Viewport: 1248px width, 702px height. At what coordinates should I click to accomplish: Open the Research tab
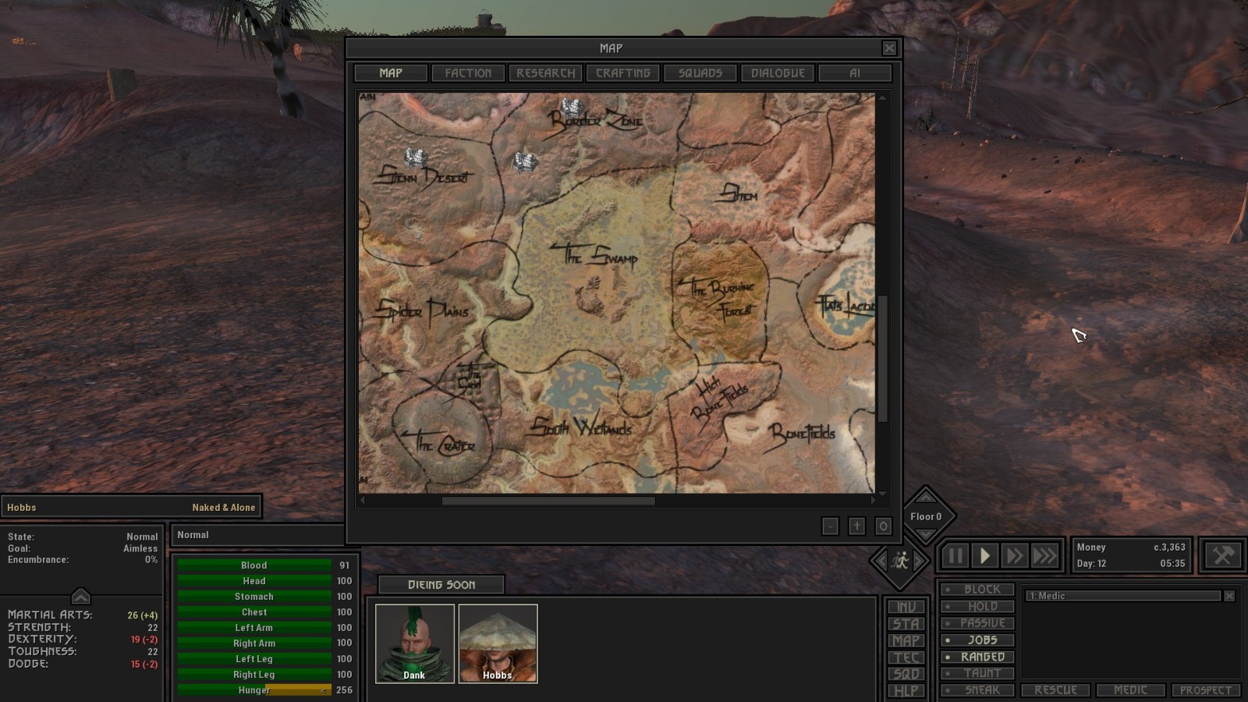click(x=545, y=73)
